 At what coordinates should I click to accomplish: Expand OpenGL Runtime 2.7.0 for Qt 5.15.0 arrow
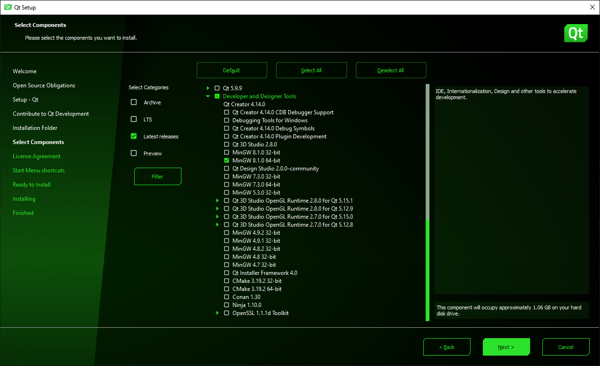coord(217,217)
